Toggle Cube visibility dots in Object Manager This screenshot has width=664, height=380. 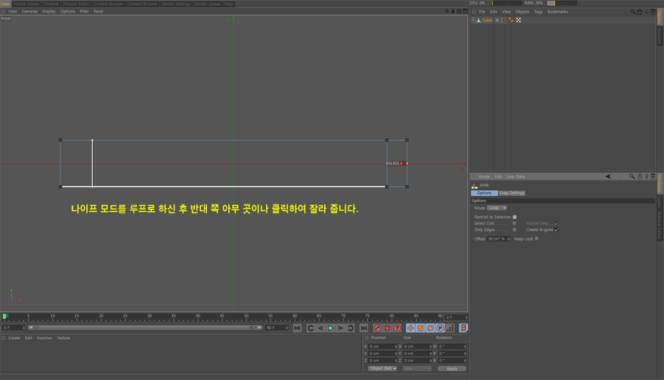pos(503,20)
